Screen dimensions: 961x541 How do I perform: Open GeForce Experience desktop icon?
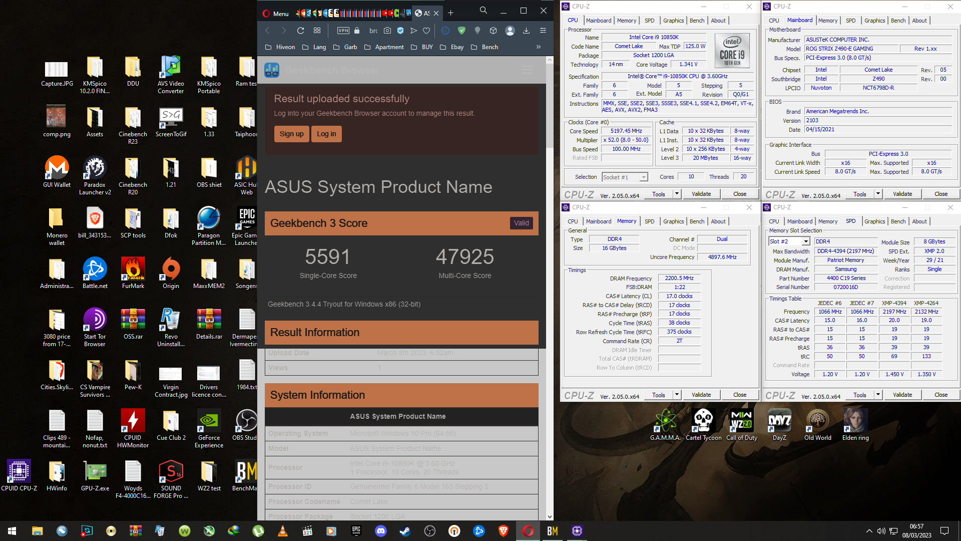(x=209, y=428)
